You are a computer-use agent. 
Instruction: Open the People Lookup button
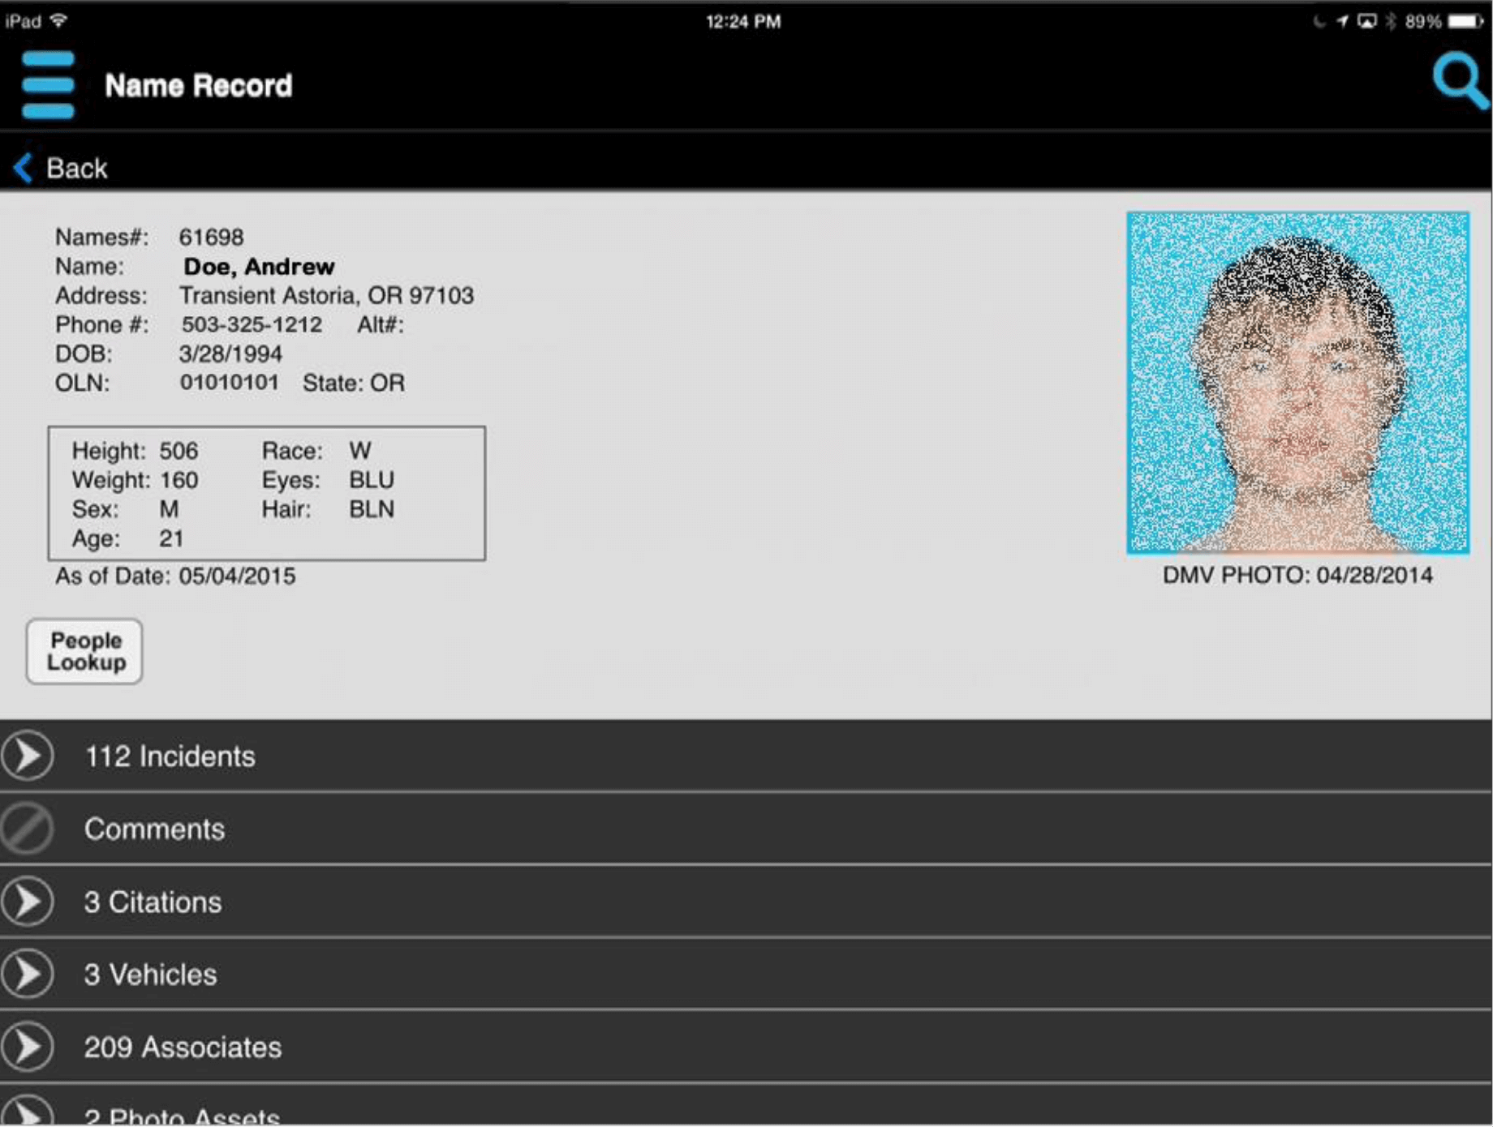[x=84, y=652]
